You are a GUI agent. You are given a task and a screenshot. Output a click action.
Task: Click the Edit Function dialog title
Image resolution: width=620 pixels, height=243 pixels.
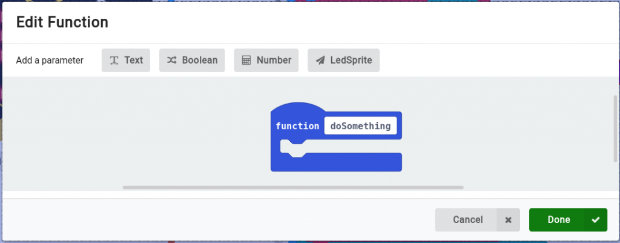click(62, 23)
